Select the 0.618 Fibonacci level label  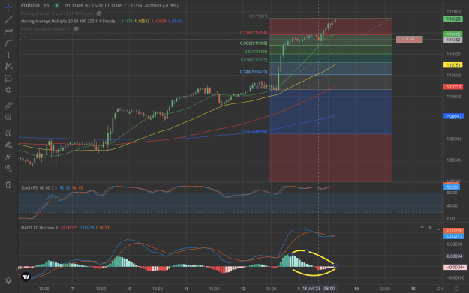click(x=254, y=60)
